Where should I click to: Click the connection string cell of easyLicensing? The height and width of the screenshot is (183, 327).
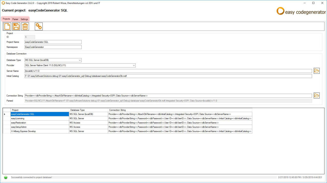[x=180, y=119]
